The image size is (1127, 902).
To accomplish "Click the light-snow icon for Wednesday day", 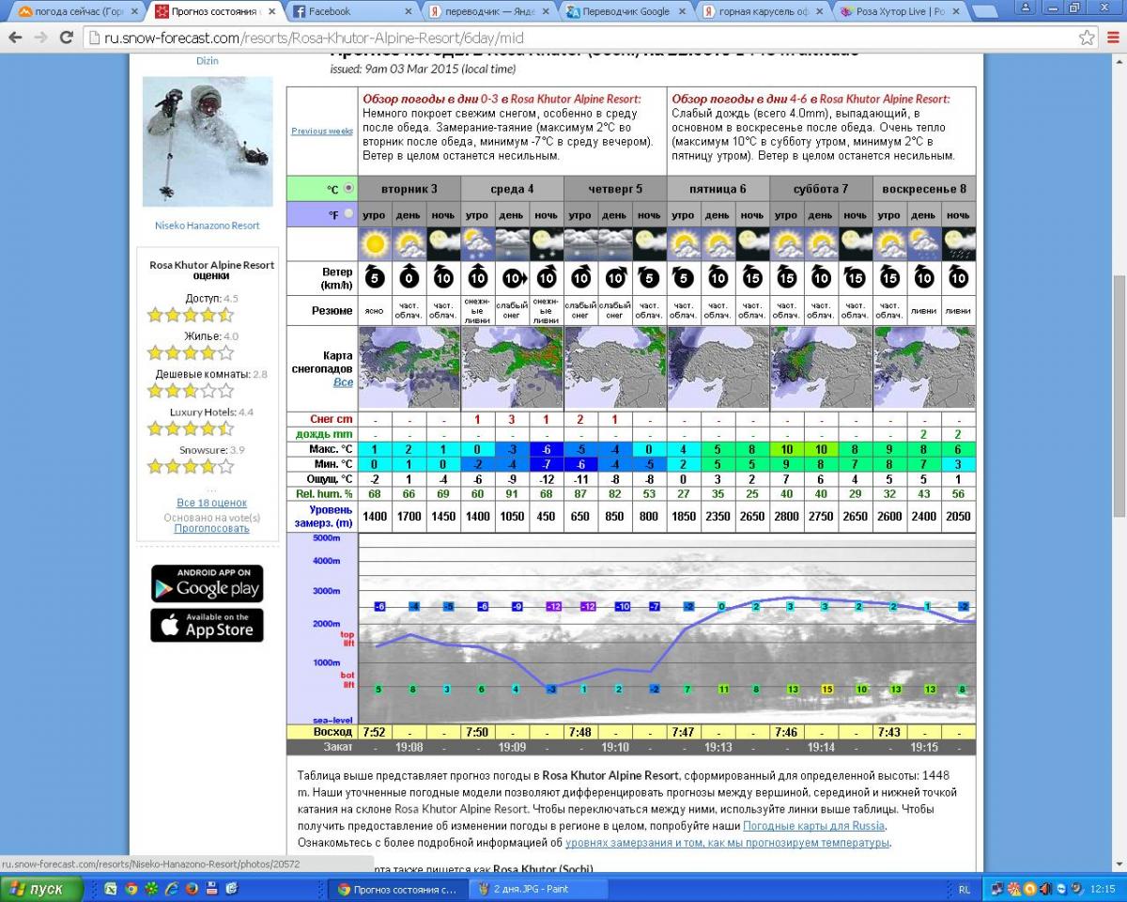I will [512, 244].
